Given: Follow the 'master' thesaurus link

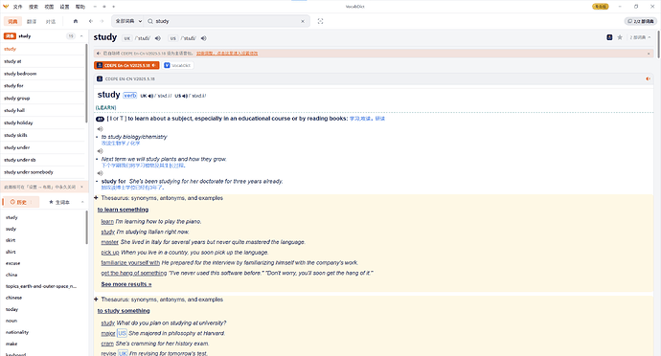Looking at the screenshot, I should [x=109, y=242].
